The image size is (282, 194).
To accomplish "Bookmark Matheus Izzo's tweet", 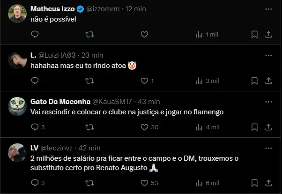I will click(254, 34).
